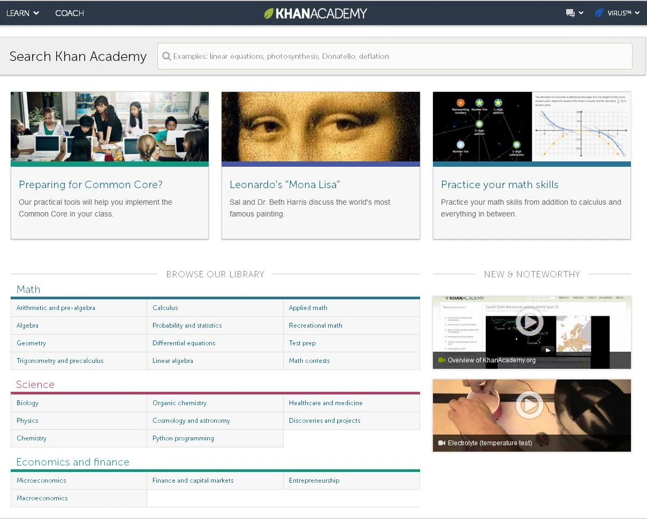Play the Overview of KhanAcademy.org video

click(530, 322)
